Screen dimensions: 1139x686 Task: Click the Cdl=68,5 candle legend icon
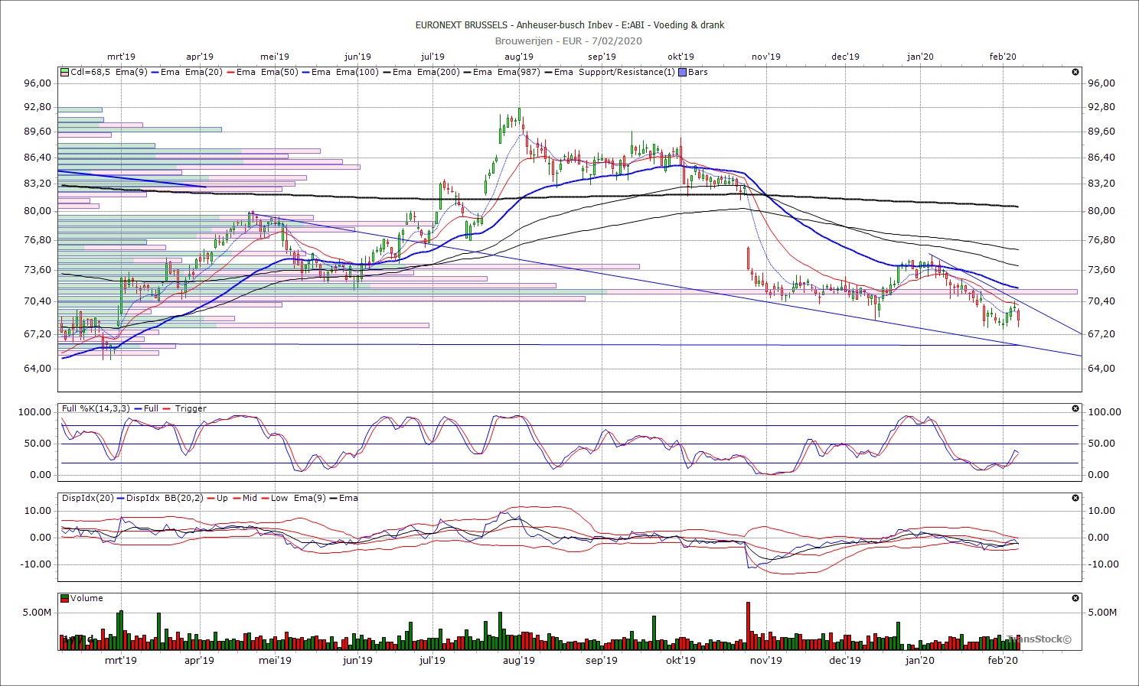[65, 72]
